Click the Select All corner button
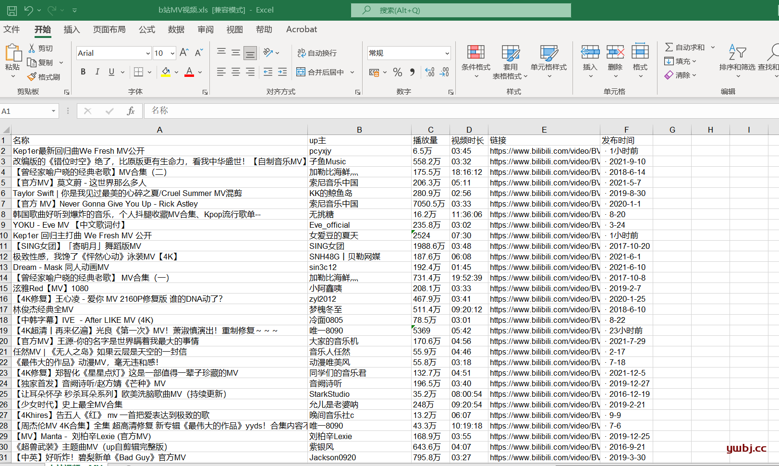779x466 pixels. point(6,129)
